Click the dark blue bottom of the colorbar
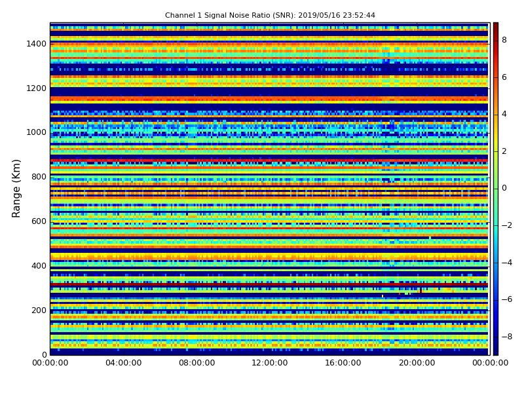 [496, 351]
